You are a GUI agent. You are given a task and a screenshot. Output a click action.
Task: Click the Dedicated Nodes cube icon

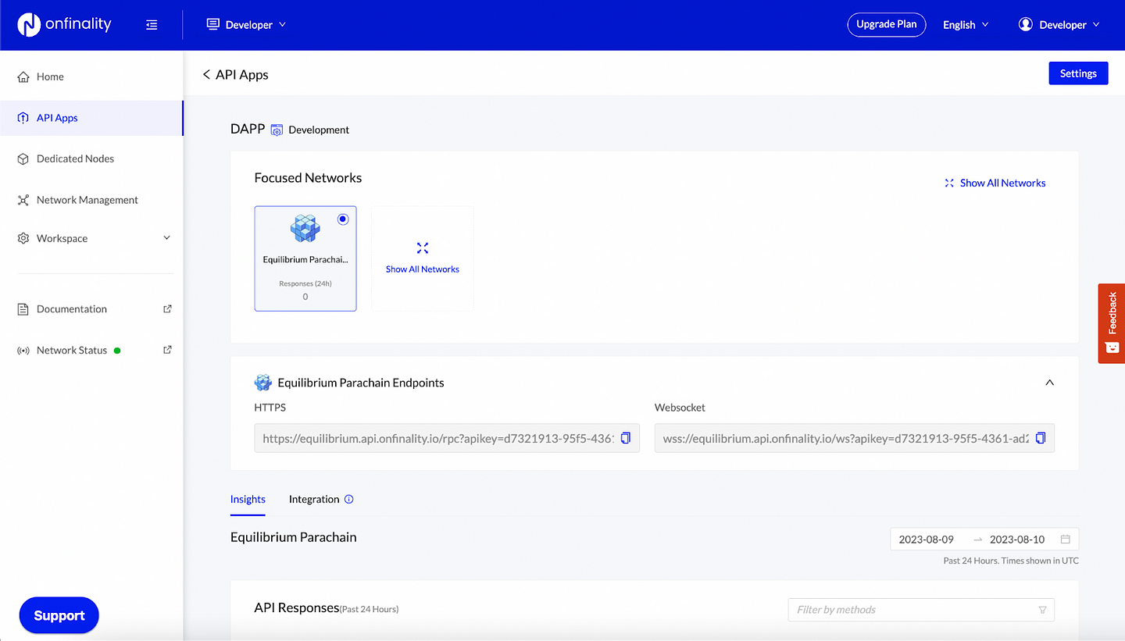click(23, 158)
